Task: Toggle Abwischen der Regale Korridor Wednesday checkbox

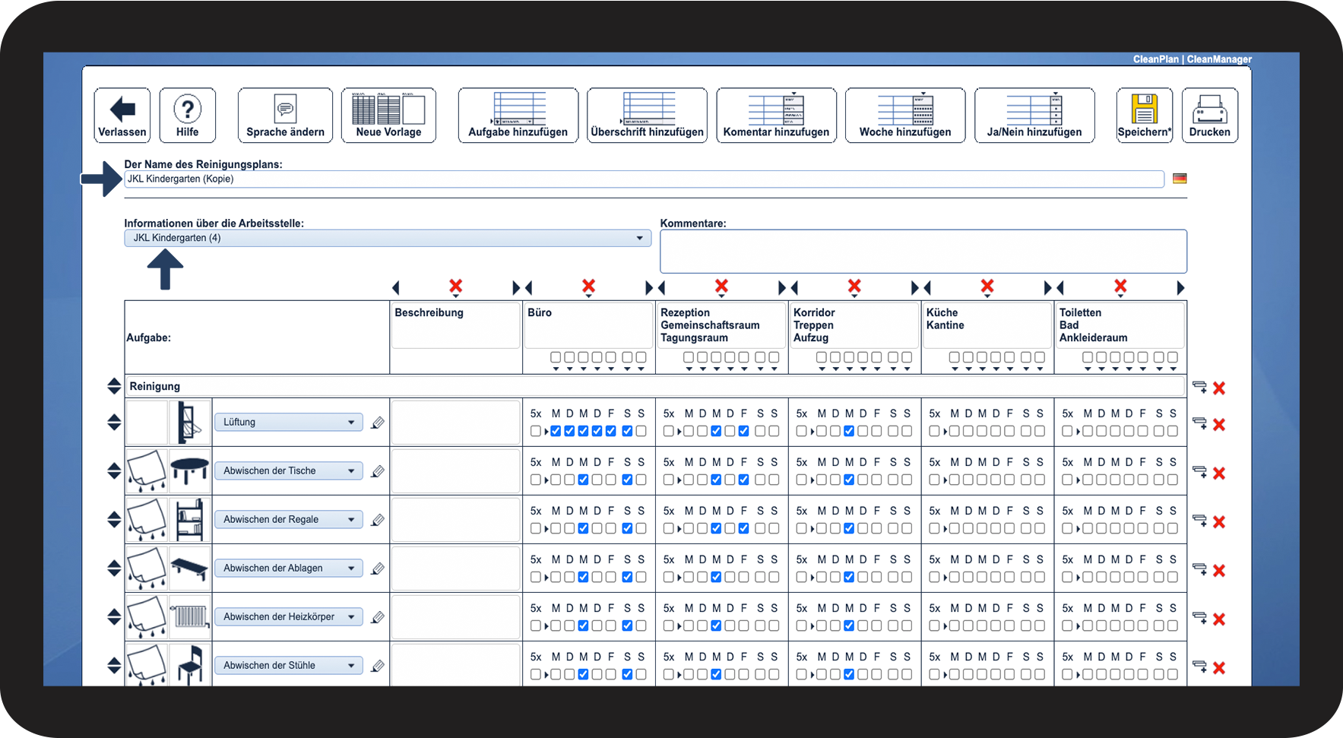Action: click(x=849, y=528)
